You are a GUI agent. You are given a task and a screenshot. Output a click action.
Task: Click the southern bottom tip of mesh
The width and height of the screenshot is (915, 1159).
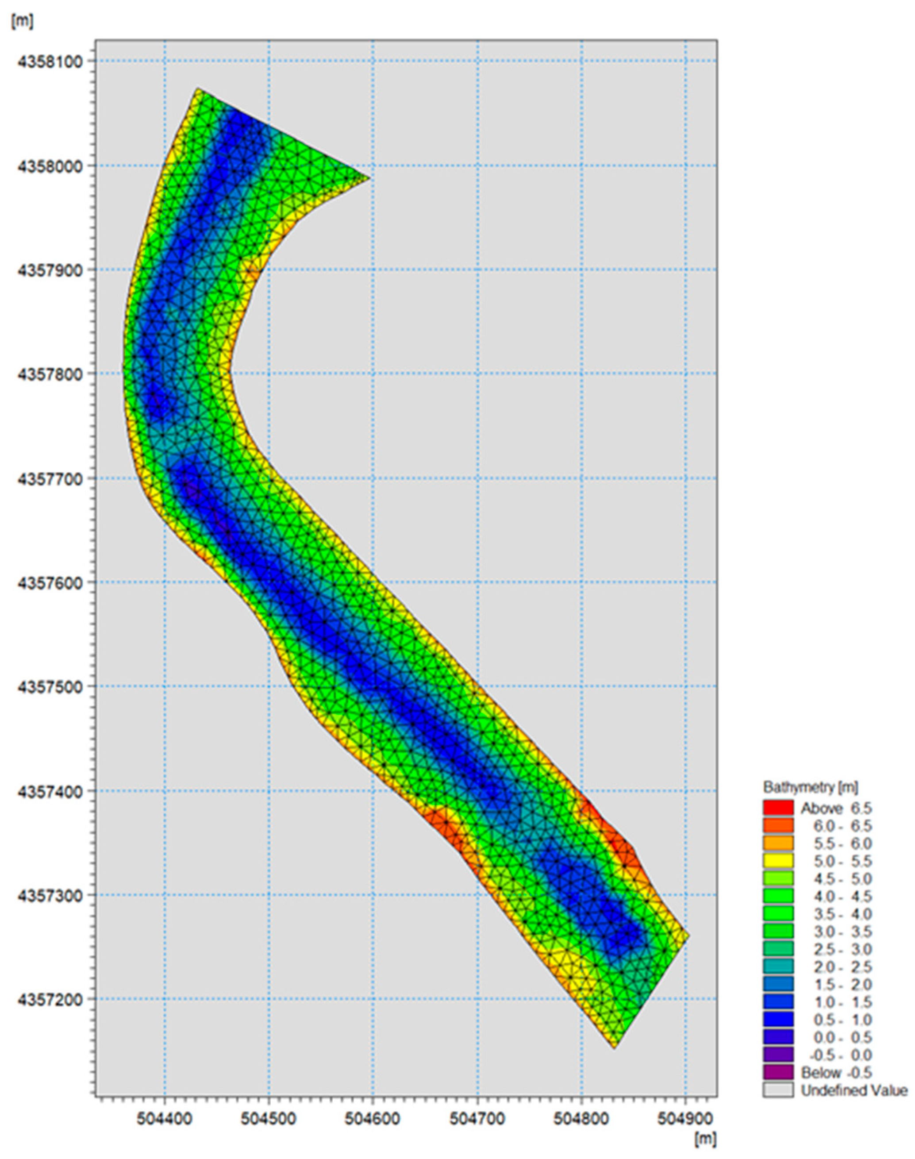(615, 1047)
